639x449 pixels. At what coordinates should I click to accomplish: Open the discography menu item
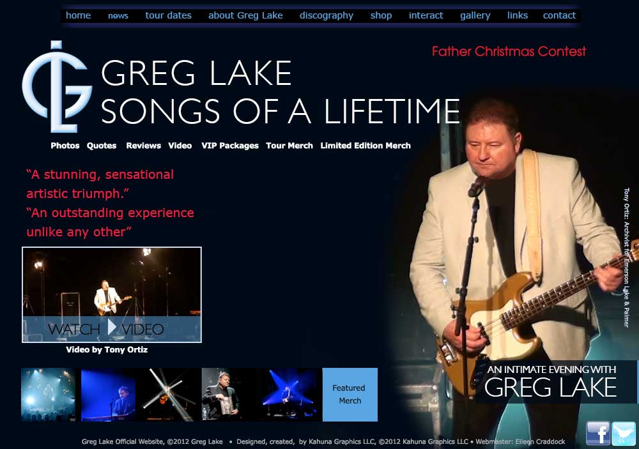pyautogui.click(x=327, y=15)
